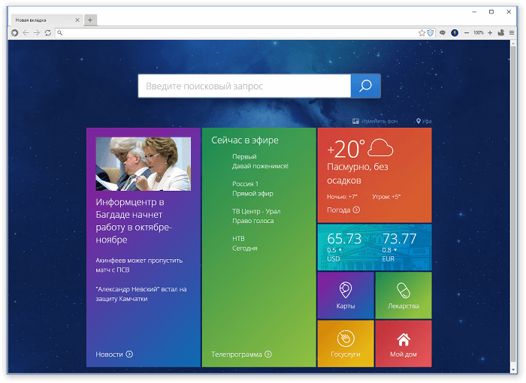Click the blue magnifier search button

365,86
